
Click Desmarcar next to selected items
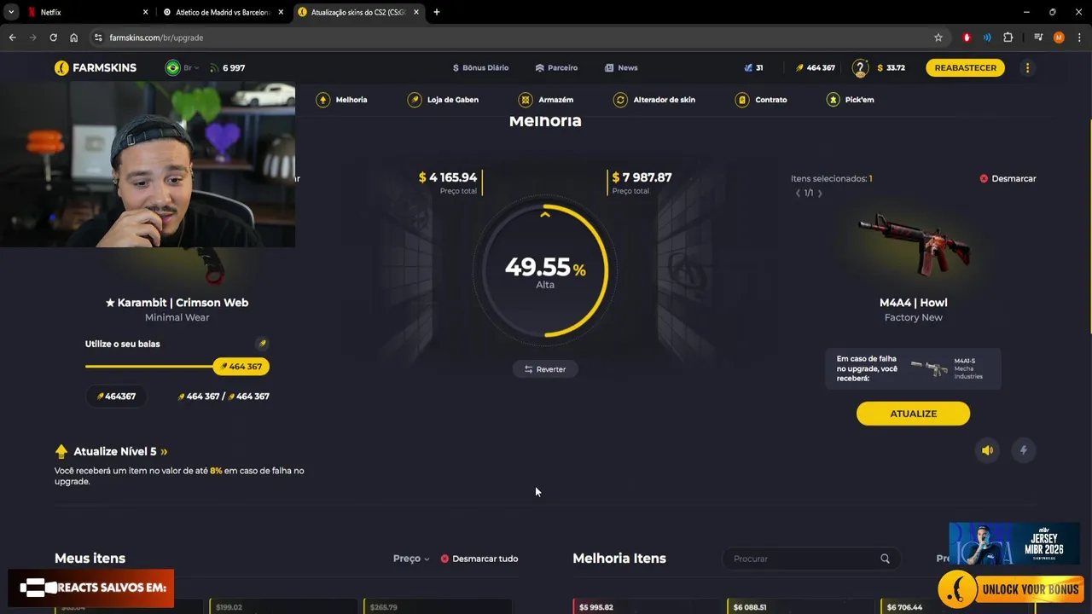pos(1008,178)
